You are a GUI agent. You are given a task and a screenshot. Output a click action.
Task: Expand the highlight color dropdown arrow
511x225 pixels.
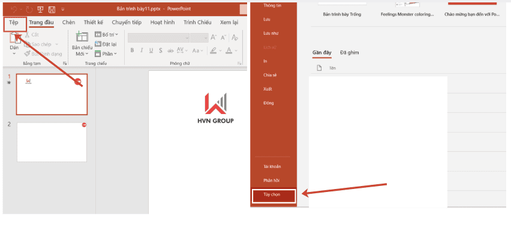(x=220, y=51)
